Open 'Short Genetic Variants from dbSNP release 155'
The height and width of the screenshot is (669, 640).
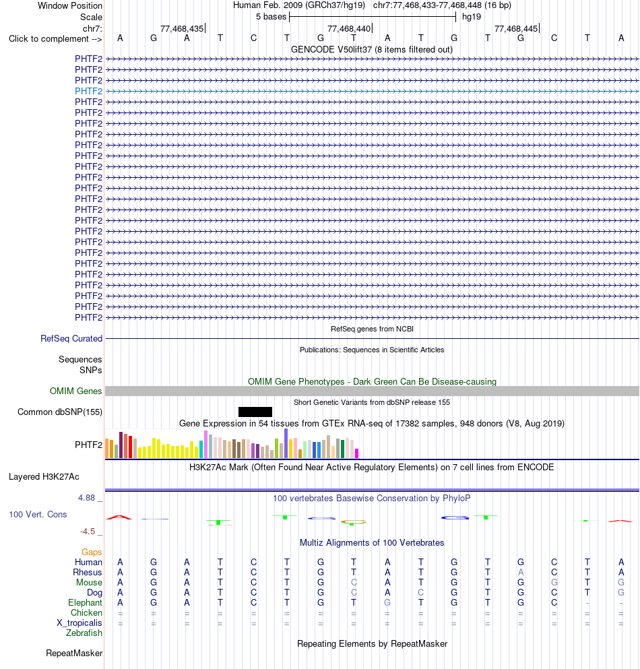[x=372, y=402]
